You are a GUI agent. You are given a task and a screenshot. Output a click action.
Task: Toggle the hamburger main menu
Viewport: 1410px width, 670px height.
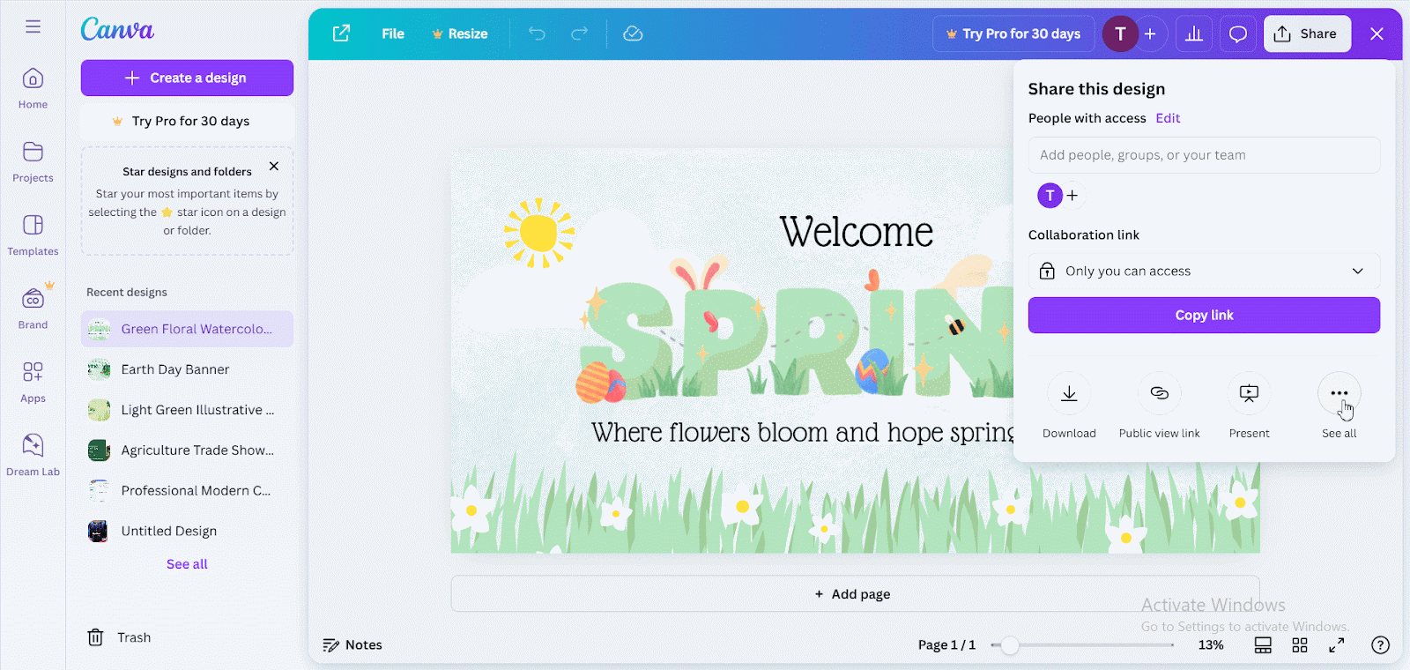(x=33, y=26)
